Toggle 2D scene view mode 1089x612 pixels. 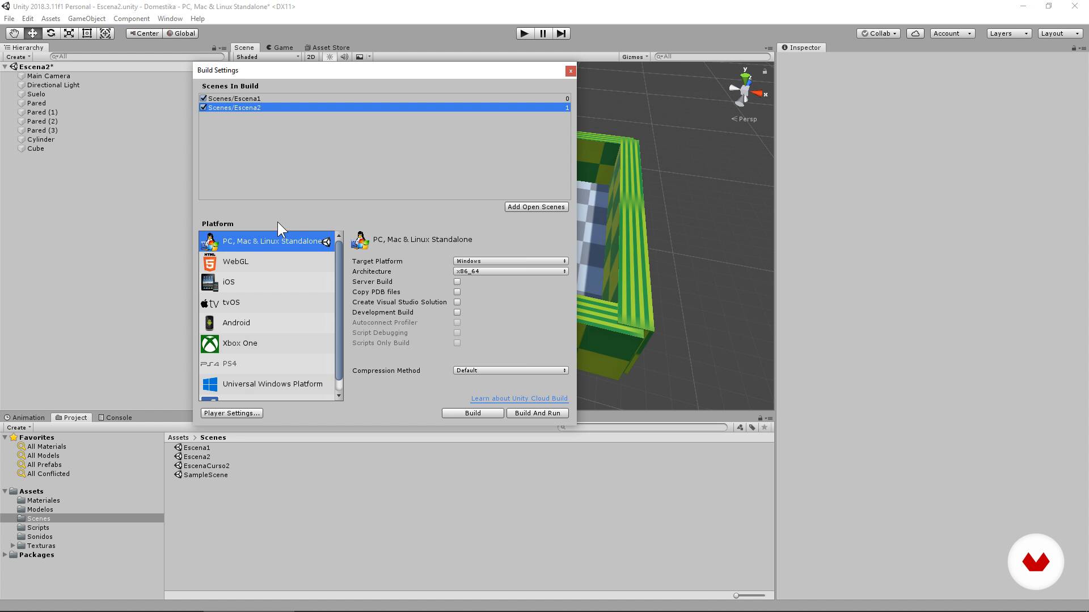(311, 57)
